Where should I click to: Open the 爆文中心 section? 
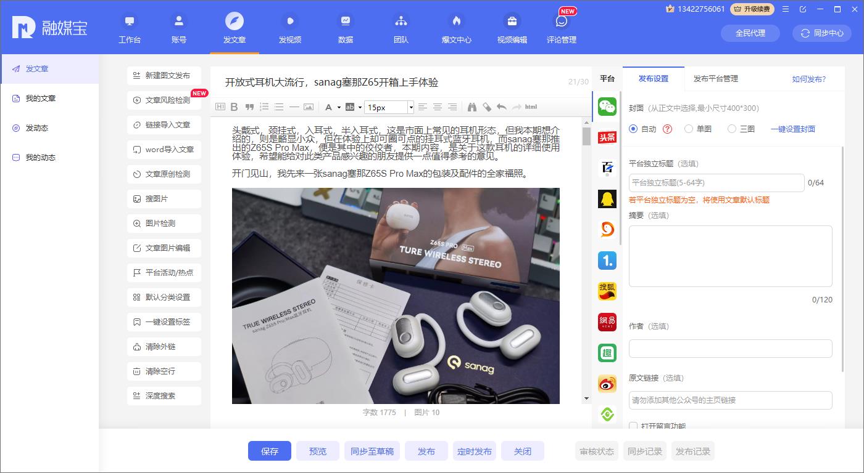click(x=457, y=28)
